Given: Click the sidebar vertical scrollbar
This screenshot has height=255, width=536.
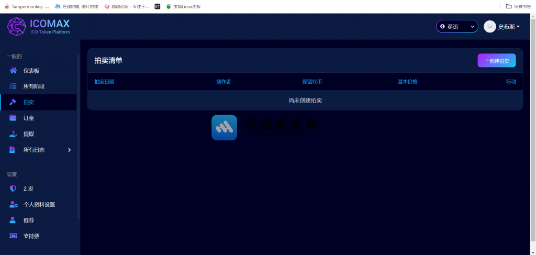Looking at the screenshot, I should (79, 137).
